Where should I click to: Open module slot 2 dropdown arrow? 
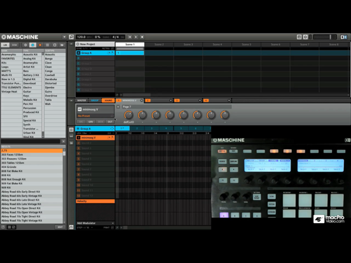(x=171, y=100)
